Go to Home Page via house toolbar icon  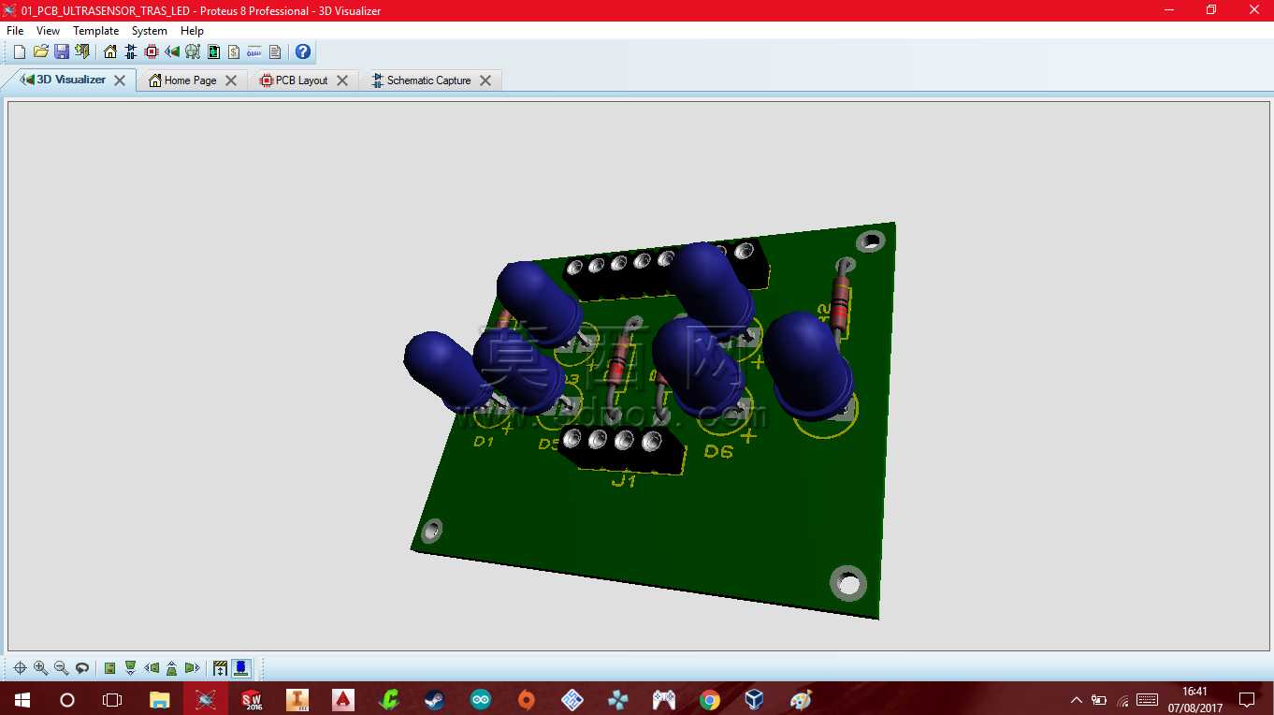(110, 51)
